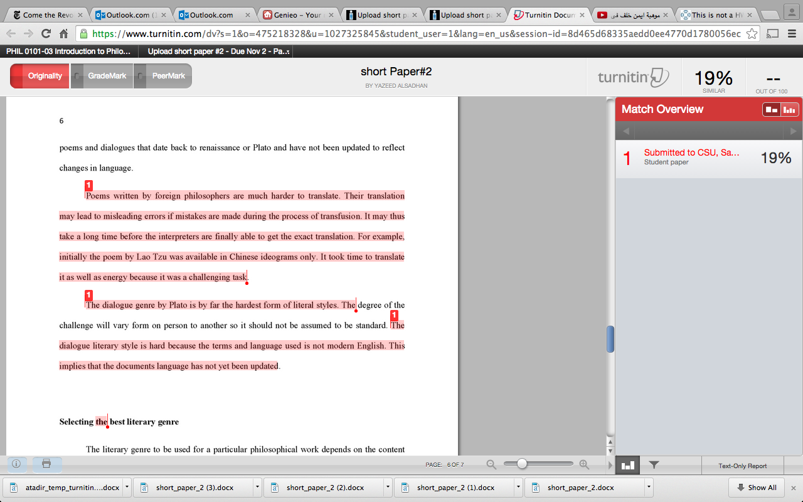
Task: Click the URL address bar
Action: [417, 34]
